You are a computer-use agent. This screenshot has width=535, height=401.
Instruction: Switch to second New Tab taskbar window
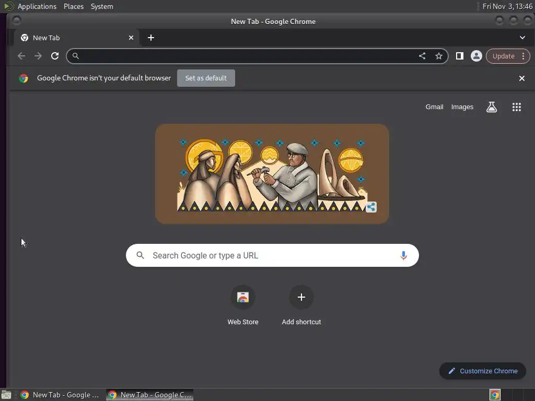pyautogui.click(x=150, y=395)
